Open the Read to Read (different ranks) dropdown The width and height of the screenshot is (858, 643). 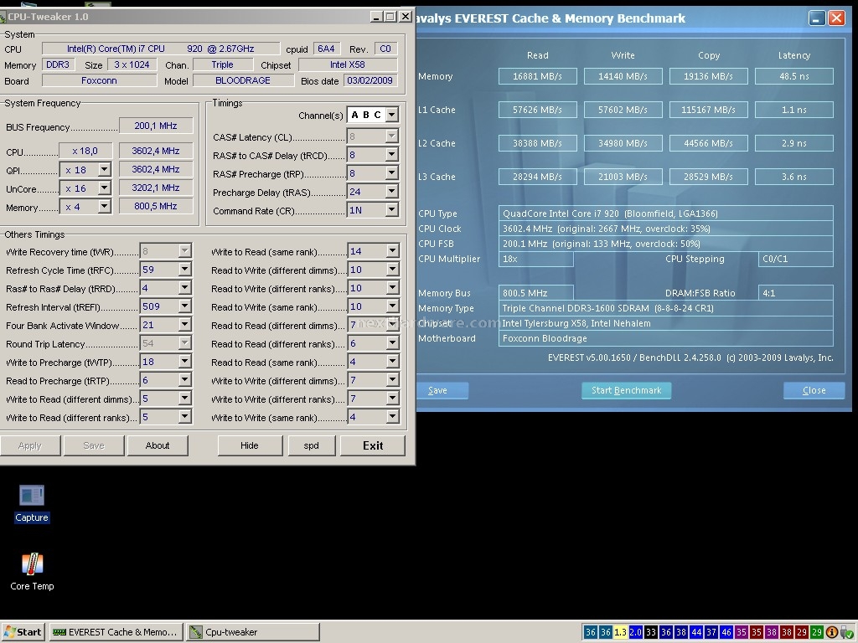pyautogui.click(x=392, y=343)
